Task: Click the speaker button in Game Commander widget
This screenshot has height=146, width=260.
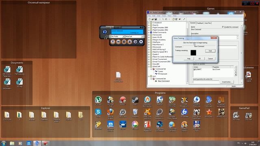Action: click(x=118, y=42)
